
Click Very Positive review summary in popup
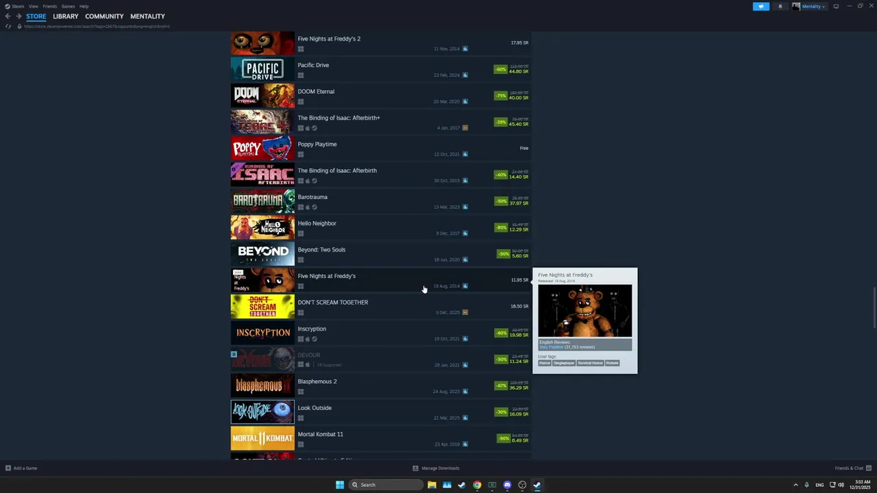point(551,347)
